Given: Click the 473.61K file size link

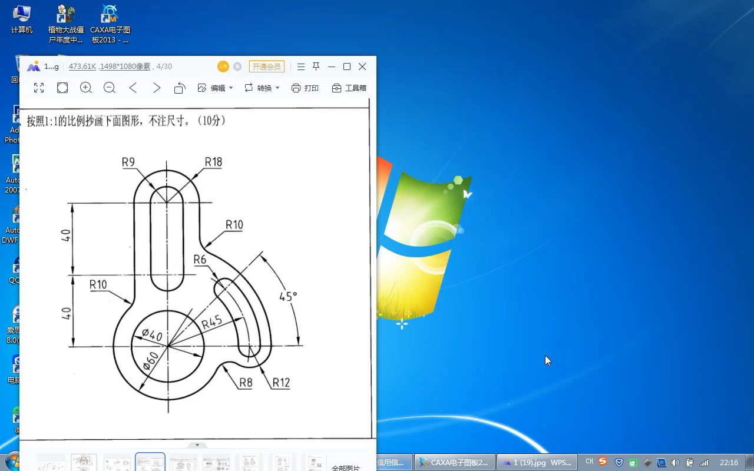Looking at the screenshot, I should (x=82, y=67).
